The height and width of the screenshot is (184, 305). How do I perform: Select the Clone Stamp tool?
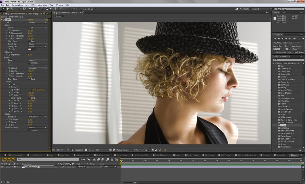click(x=47, y=9)
